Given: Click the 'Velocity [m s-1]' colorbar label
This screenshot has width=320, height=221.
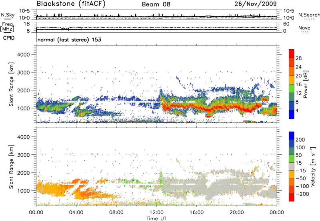Looking at the screenshot, I should [x=313, y=166].
